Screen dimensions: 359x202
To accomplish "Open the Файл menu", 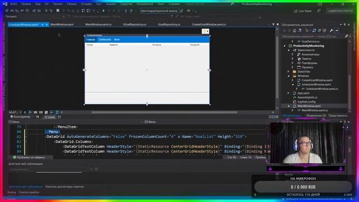I will (13, 4).
